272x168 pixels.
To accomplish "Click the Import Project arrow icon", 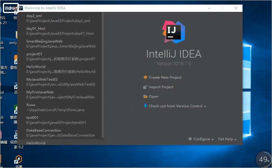I will click(x=145, y=87).
